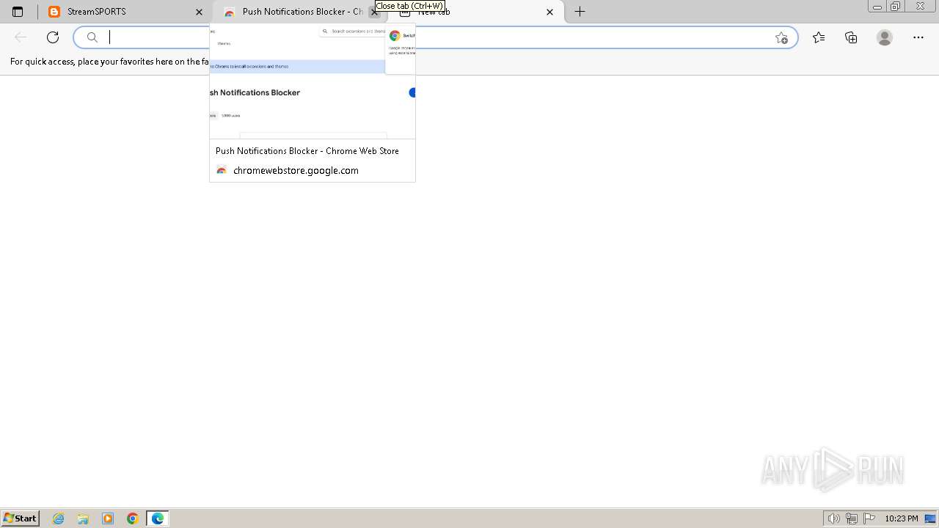Viewport: 939px width, 528px height.
Task: Click the tab preview thumbnail image
Action: 313,81
